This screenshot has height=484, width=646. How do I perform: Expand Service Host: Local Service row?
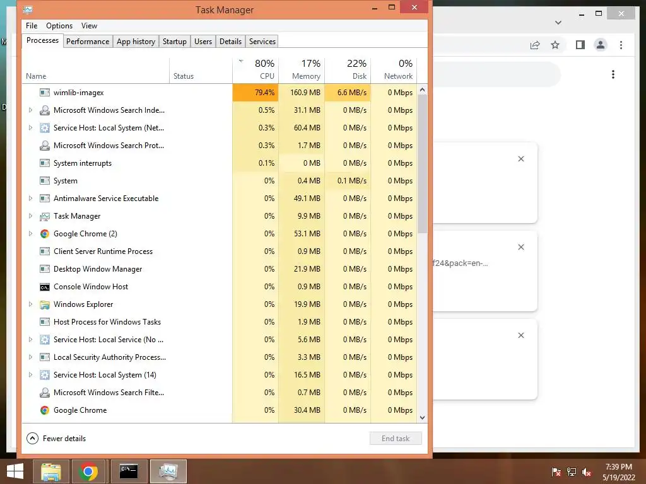(x=30, y=340)
